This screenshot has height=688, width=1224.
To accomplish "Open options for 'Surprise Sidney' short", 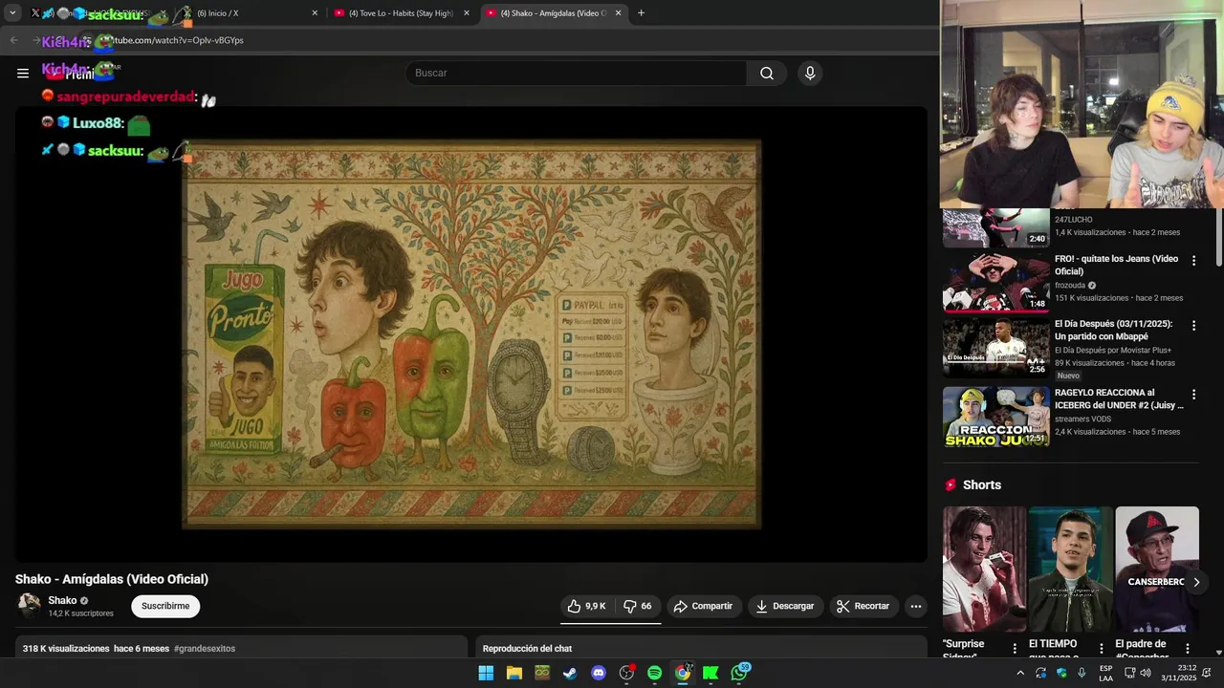I will 1015,649.
